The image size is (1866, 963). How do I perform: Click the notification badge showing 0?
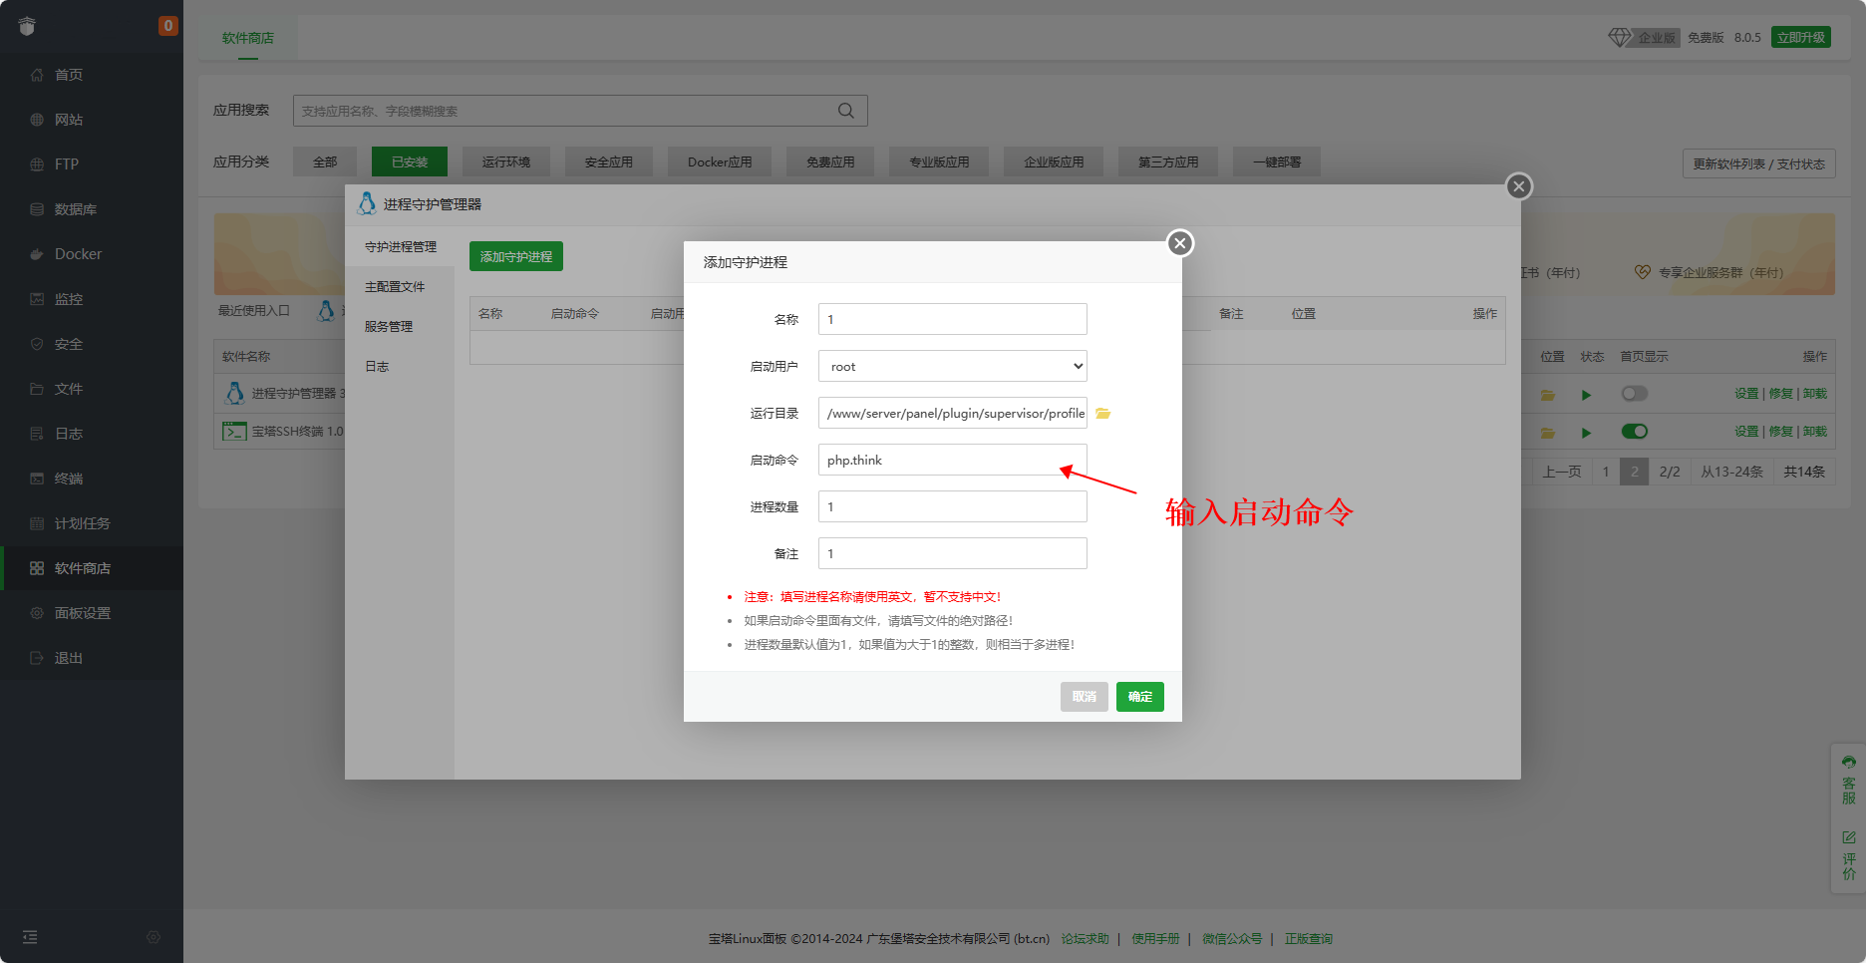tap(168, 26)
